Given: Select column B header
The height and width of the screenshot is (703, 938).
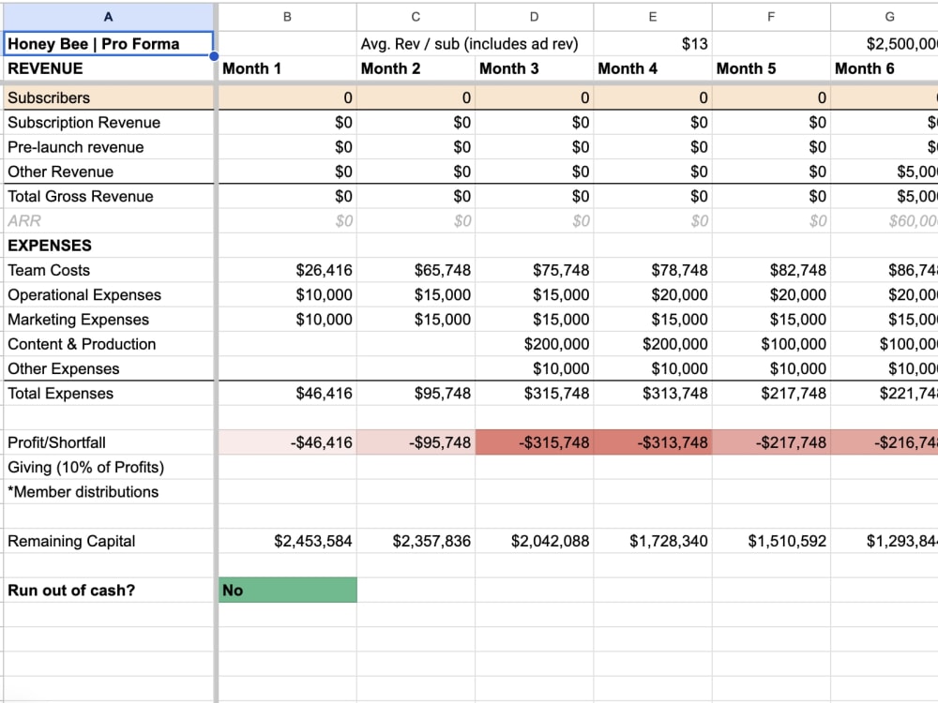Looking at the screenshot, I should coord(286,16).
